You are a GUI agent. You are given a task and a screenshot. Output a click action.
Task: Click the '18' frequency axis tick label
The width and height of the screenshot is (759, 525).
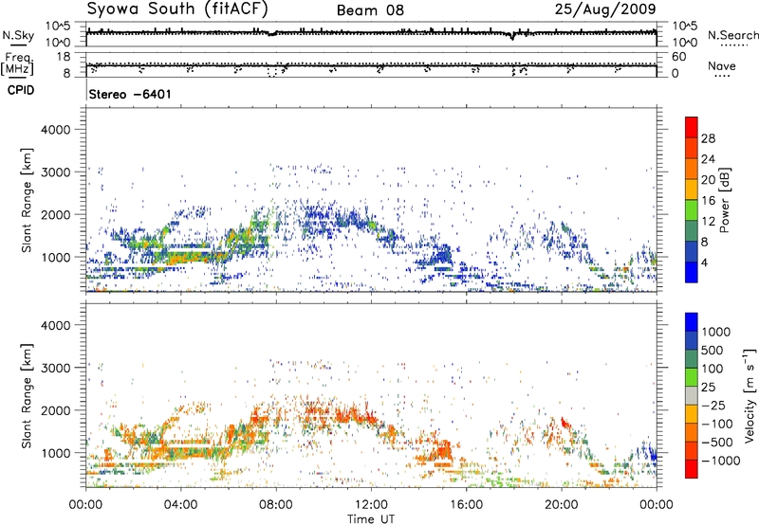point(65,57)
